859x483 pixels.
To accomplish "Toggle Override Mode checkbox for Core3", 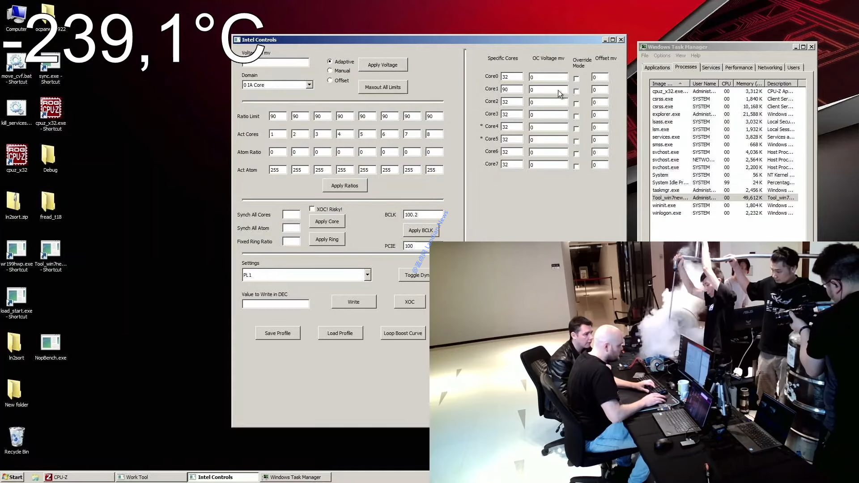I will [576, 116].
